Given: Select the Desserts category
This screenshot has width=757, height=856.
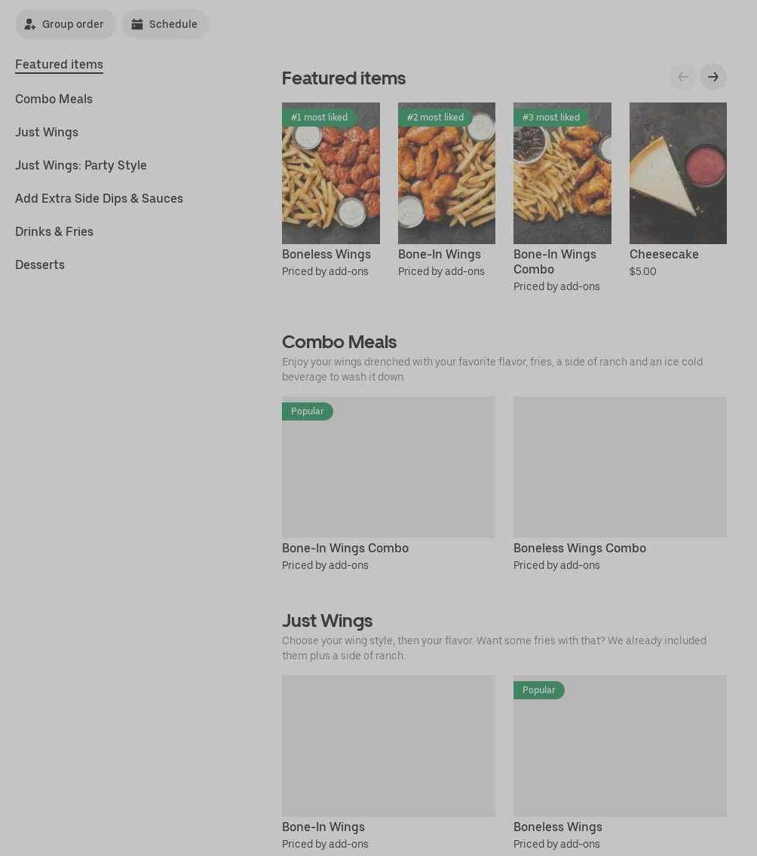Looking at the screenshot, I should pyautogui.click(x=40, y=264).
